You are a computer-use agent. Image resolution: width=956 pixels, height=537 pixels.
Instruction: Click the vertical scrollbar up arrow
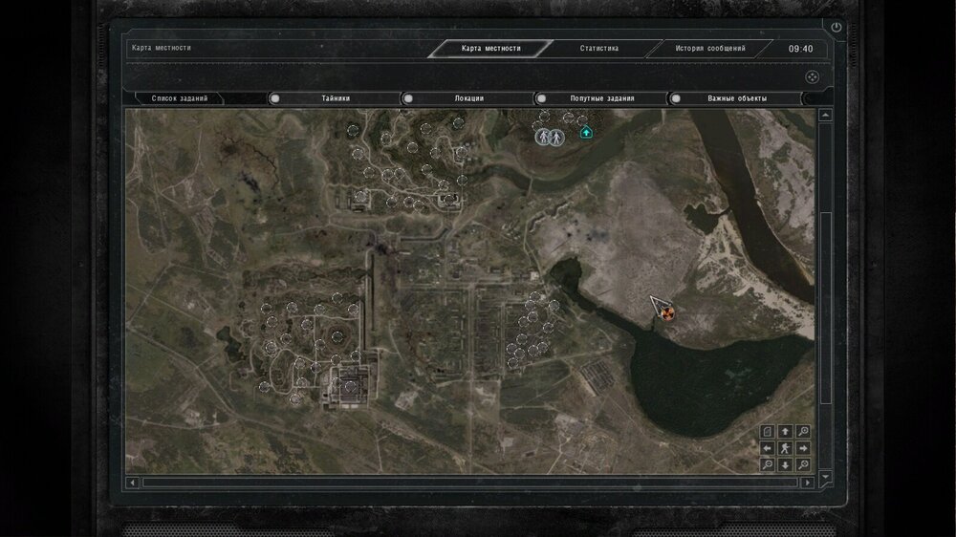point(826,116)
